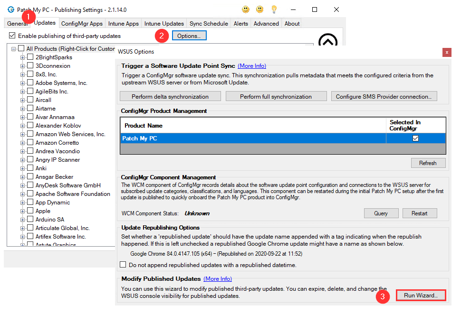Close the WSUS Options dialog

(x=447, y=52)
